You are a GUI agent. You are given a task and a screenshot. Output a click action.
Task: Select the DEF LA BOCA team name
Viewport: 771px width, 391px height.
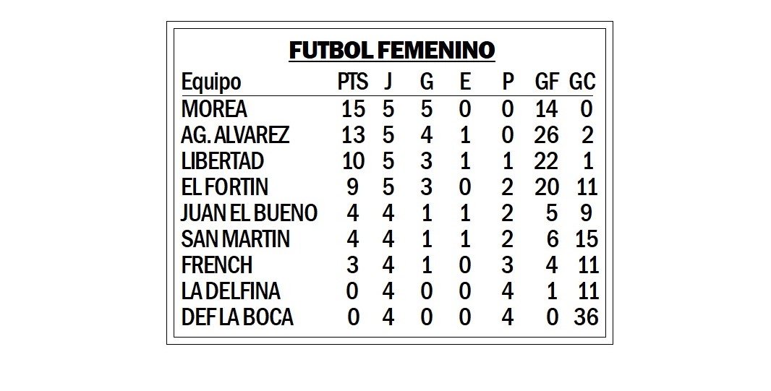237,317
